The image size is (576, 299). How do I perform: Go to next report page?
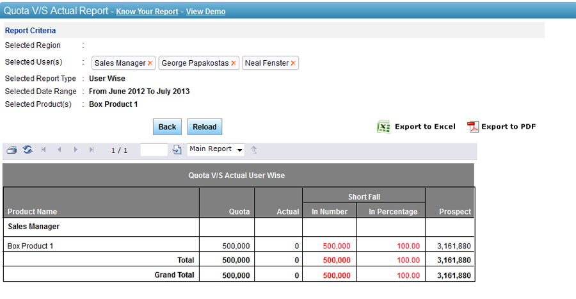(x=76, y=150)
